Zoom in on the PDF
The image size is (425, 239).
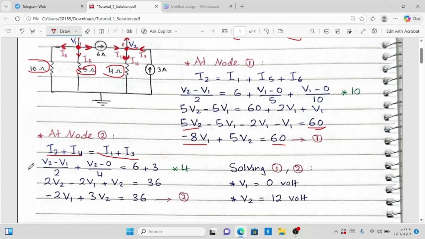[x=213, y=31]
